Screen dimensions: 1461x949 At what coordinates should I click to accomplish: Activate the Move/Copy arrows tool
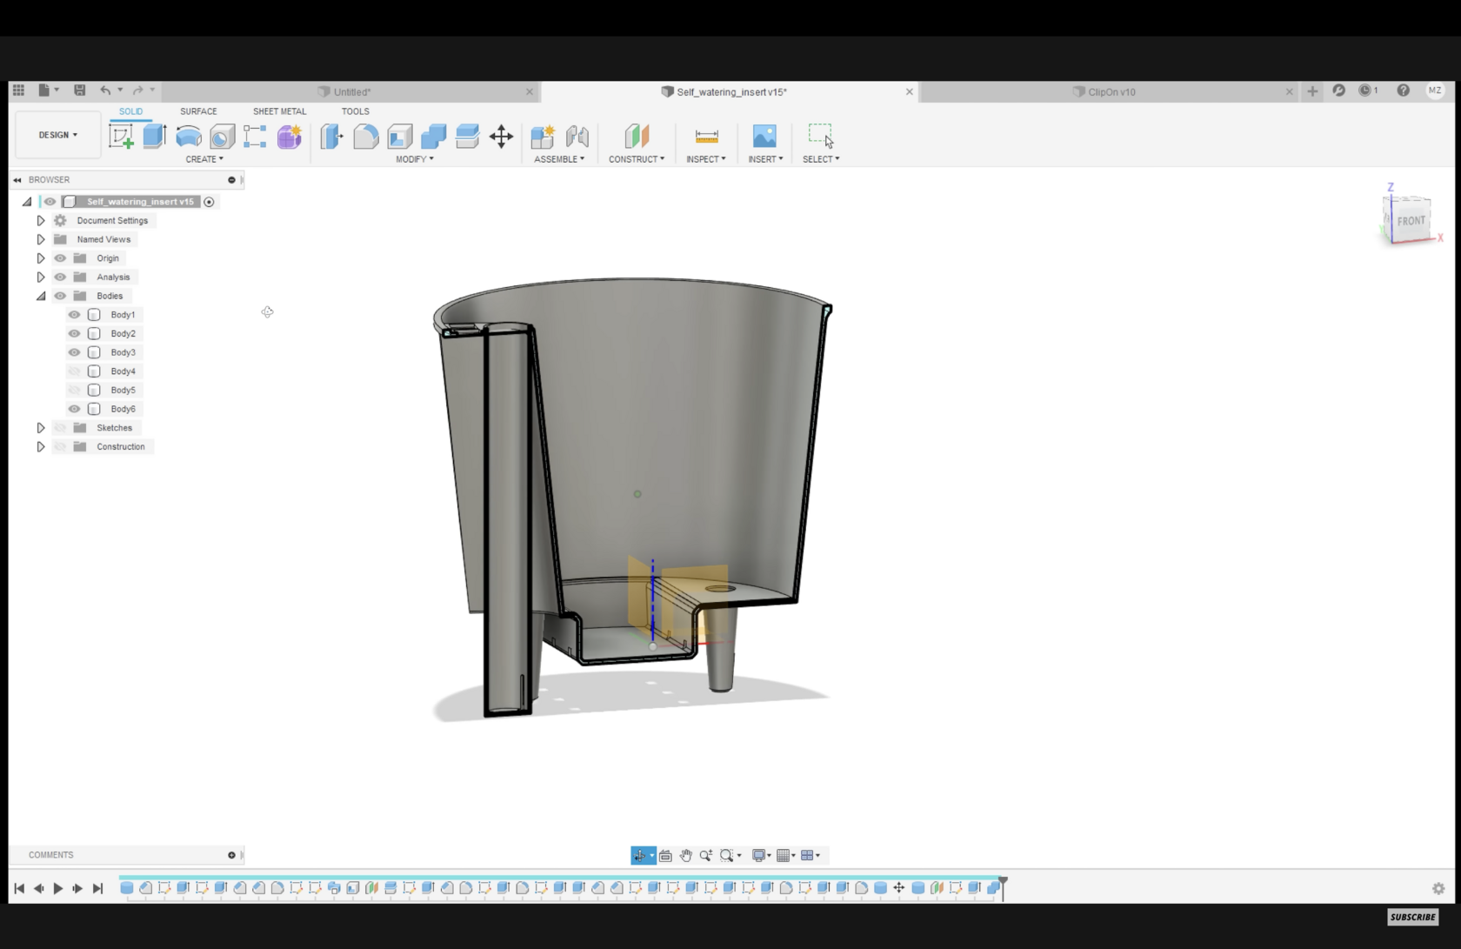click(x=501, y=137)
